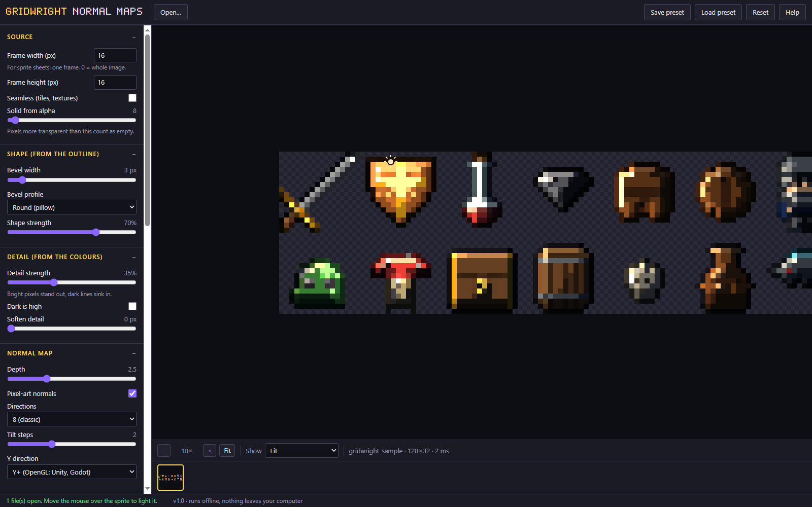Click the zoom in plus button
Image resolution: width=812 pixels, height=507 pixels.
coord(210,451)
